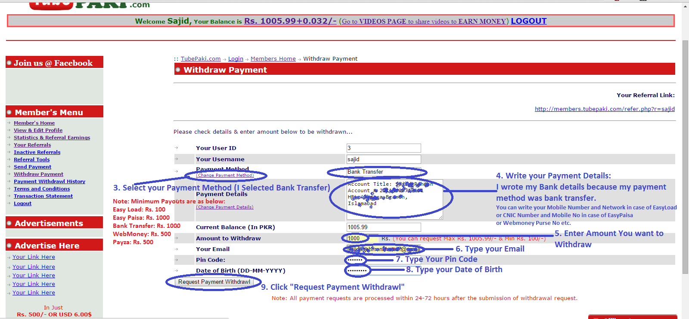The width and height of the screenshot is (689, 319).
Task: Open the Rs. 1005.99 balance link
Action: pyautogui.click(x=290, y=21)
